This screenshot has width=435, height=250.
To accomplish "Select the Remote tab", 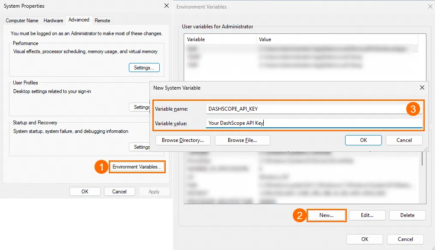I will [102, 21].
